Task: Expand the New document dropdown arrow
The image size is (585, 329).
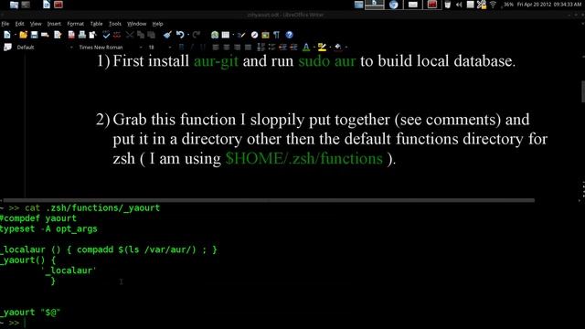Action: [16, 35]
